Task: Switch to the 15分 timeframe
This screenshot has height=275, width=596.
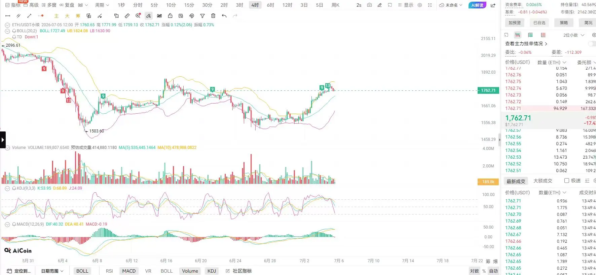Action: point(189,5)
